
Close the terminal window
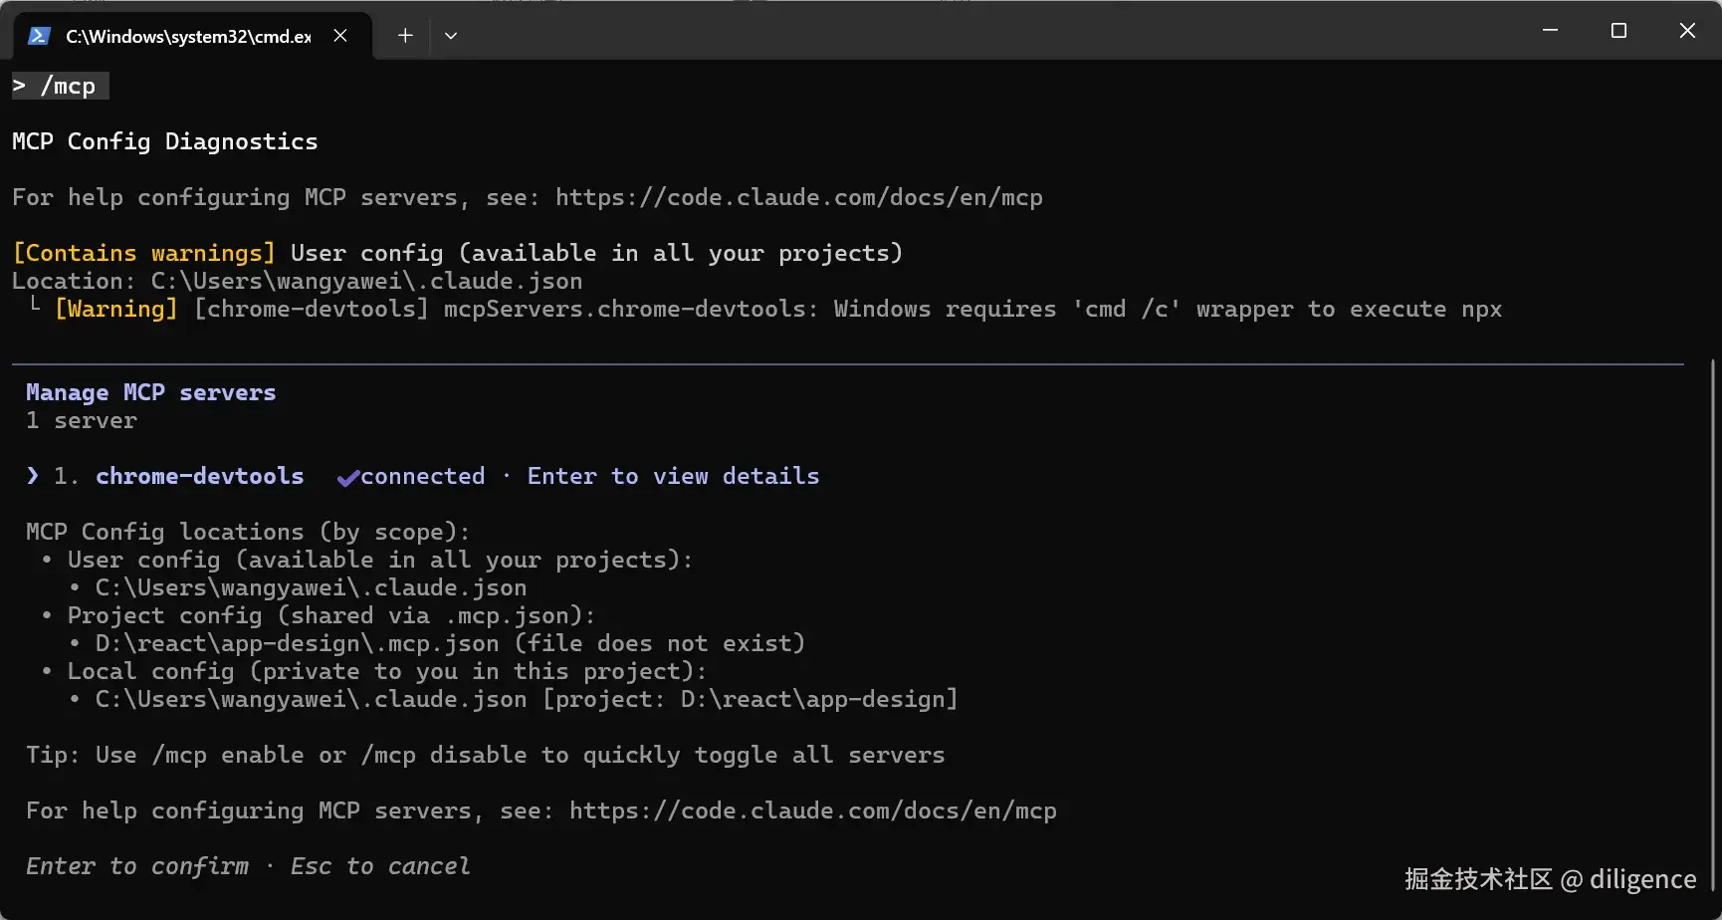(x=1687, y=31)
